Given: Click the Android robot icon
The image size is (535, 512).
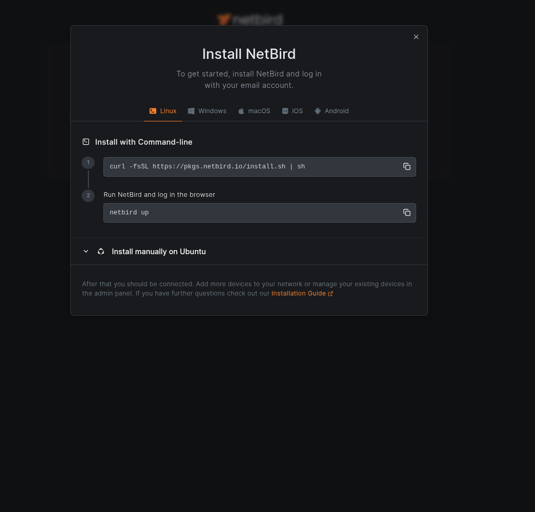Looking at the screenshot, I should (318, 111).
